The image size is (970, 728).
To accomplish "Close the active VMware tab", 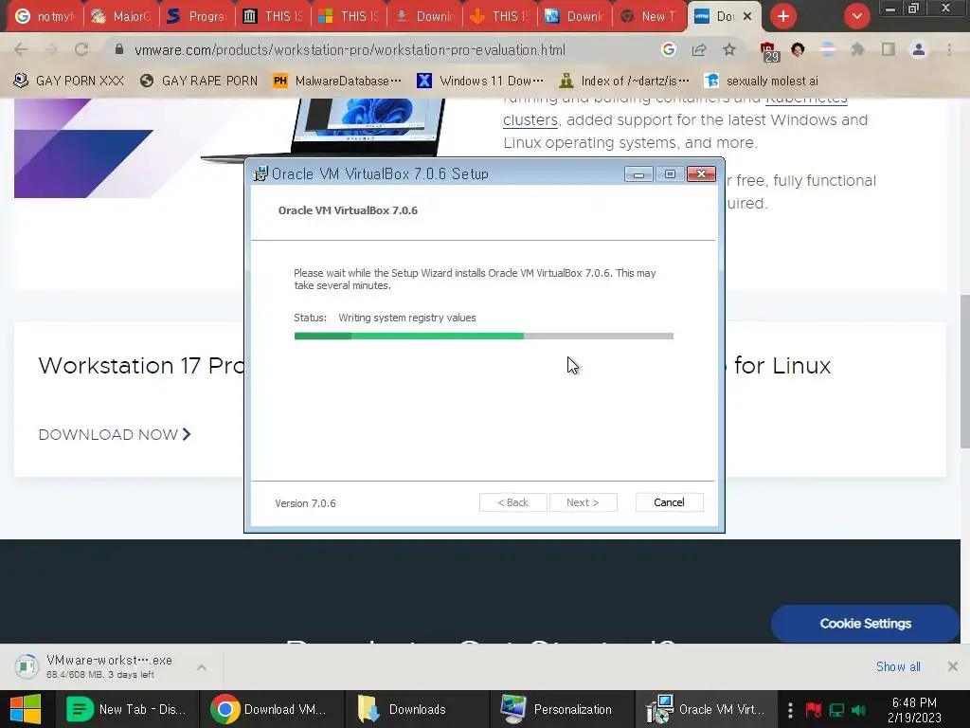I will pyautogui.click(x=747, y=16).
